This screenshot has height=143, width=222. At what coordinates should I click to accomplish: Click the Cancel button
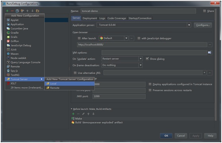pyautogui.click(x=181, y=136)
